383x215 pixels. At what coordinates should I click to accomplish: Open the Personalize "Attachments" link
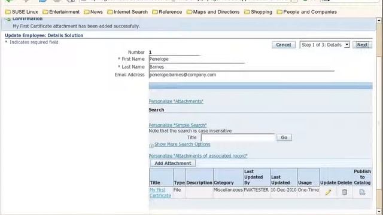tap(176, 101)
